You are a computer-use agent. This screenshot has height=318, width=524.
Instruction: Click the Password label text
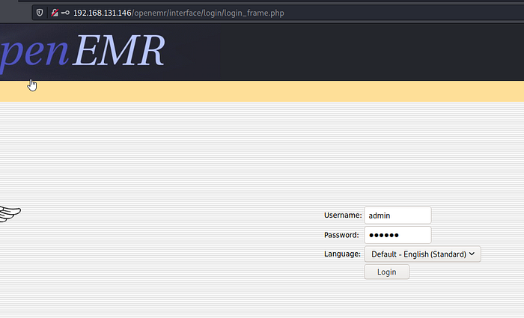pos(342,235)
